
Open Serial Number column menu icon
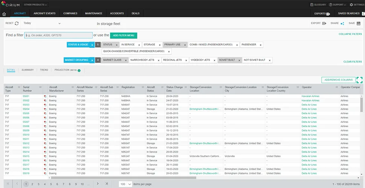[40, 87]
